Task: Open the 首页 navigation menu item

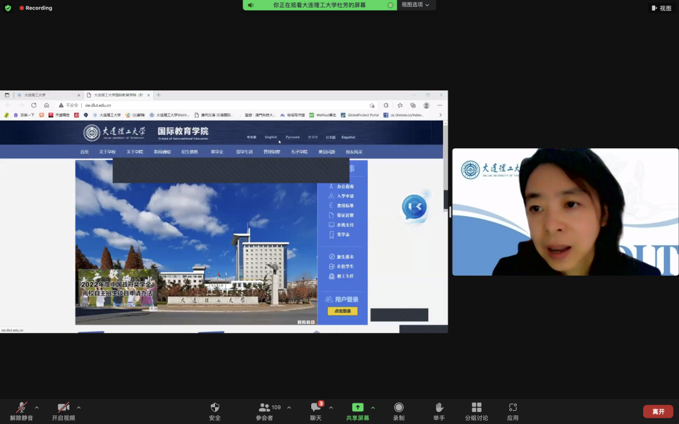Action: [x=84, y=152]
